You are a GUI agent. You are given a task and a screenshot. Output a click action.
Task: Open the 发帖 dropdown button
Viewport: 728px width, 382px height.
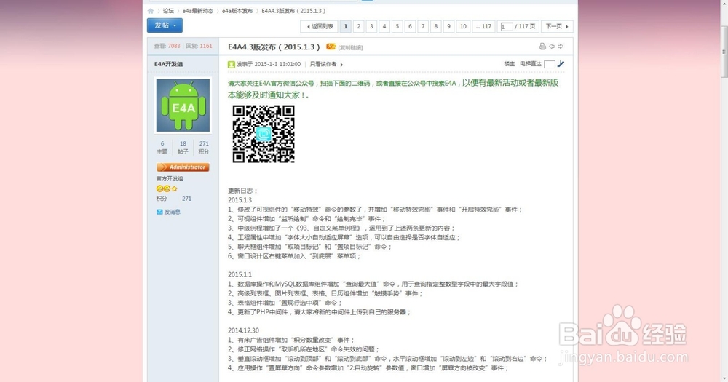pyautogui.click(x=165, y=25)
